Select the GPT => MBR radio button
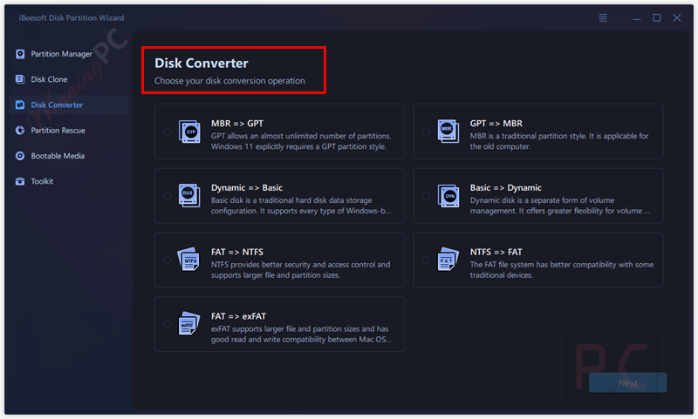 (x=426, y=132)
